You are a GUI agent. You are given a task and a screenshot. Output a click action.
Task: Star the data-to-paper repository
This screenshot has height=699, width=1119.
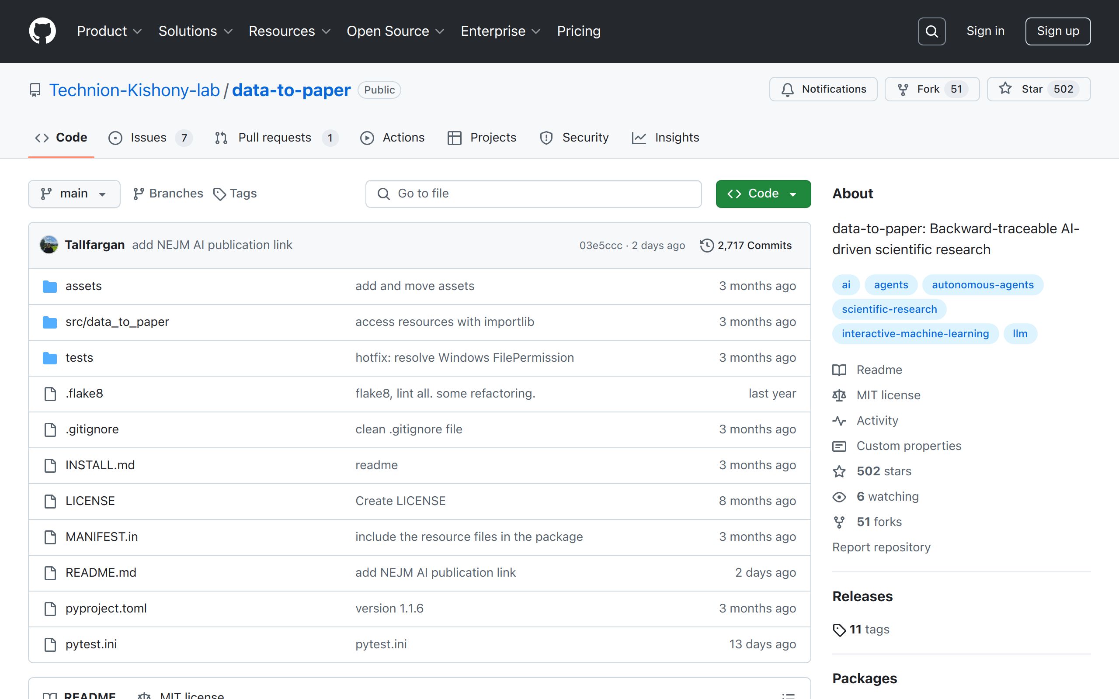(x=1038, y=89)
